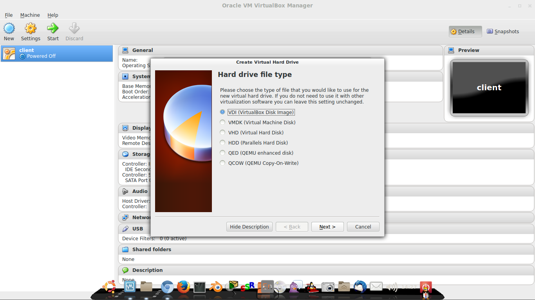The height and width of the screenshot is (300, 535).
Task: Launch Firefox from the dock
Action: pyautogui.click(x=183, y=287)
